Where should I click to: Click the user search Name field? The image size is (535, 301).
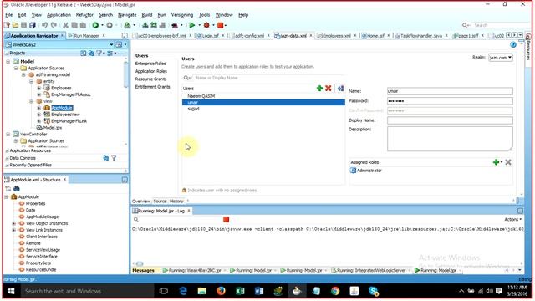point(267,78)
